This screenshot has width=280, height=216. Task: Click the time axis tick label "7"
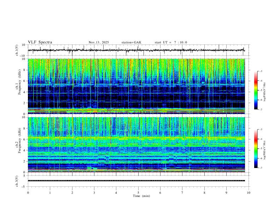(182, 193)
